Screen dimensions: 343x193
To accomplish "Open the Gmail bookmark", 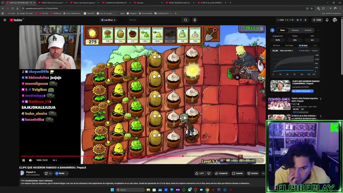I will coord(11,13).
